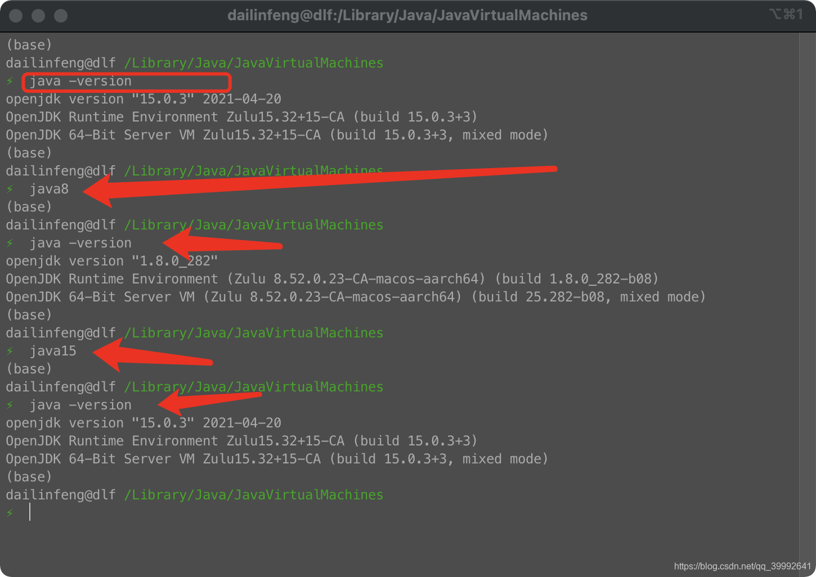Click the green zoom window button

click(61, 16)
